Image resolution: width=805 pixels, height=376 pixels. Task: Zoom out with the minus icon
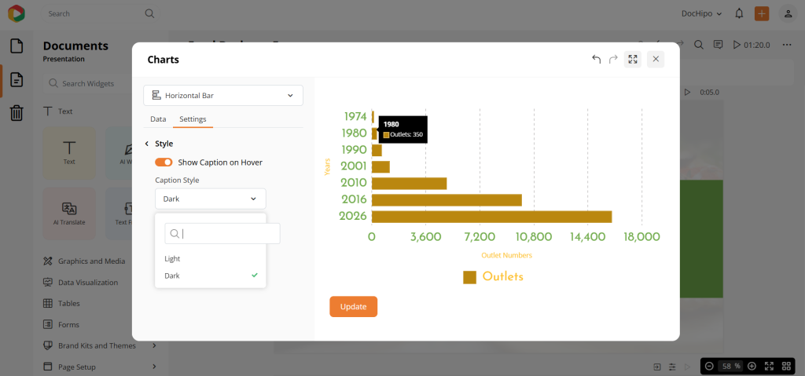tap(709, 367)
